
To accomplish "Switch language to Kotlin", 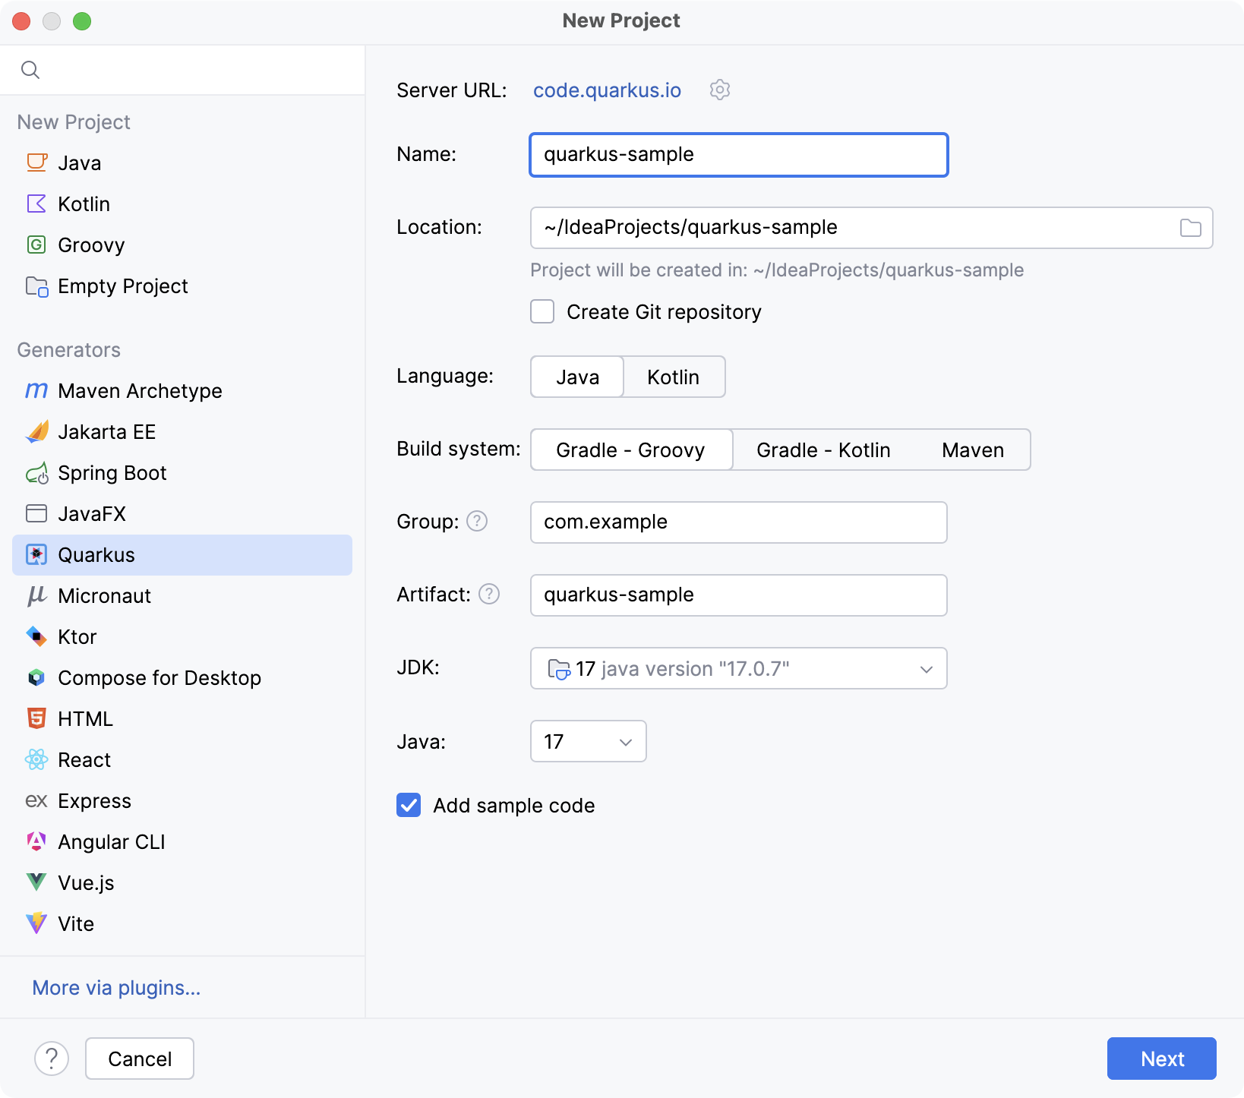I will point(673,377).
